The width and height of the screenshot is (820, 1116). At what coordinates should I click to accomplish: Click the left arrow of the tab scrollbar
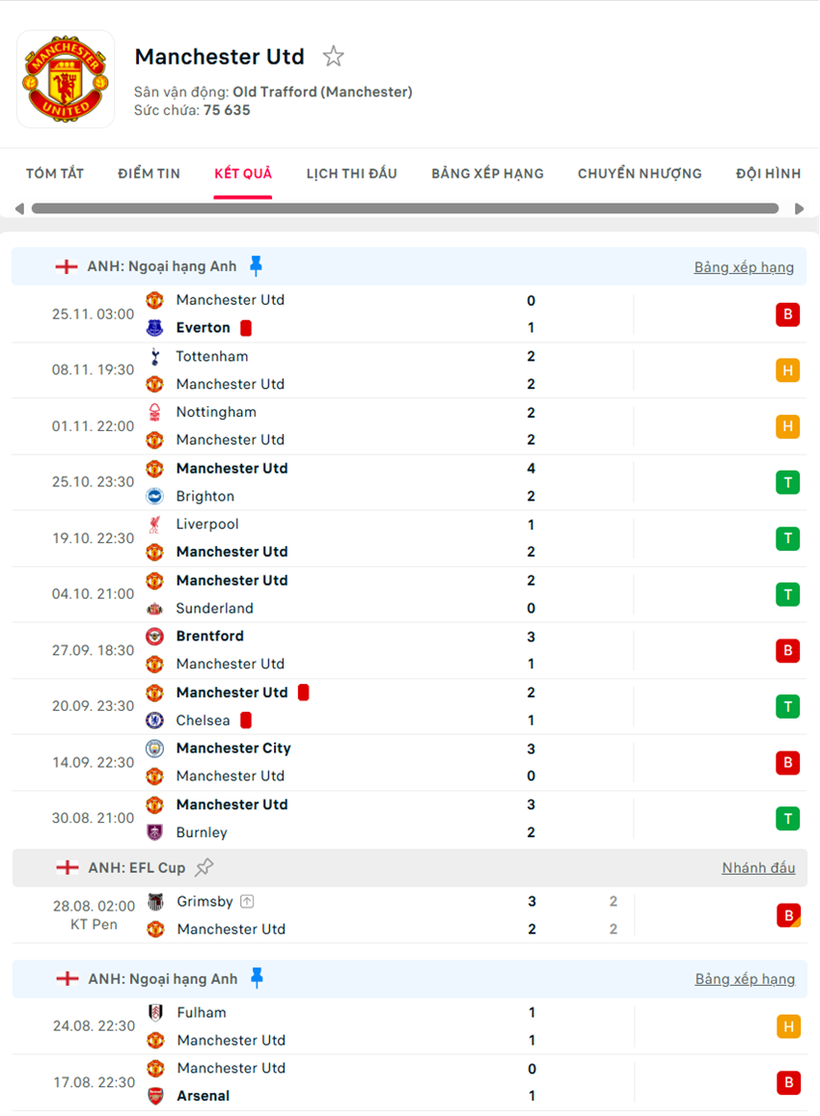pyautogui.click(x=19, y=208)
